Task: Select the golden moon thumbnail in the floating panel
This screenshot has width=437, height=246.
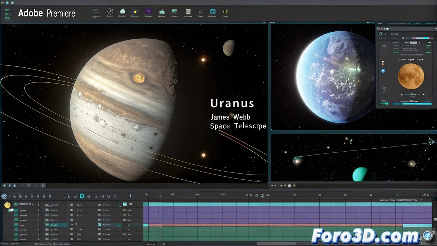Action: pos(411,76)
